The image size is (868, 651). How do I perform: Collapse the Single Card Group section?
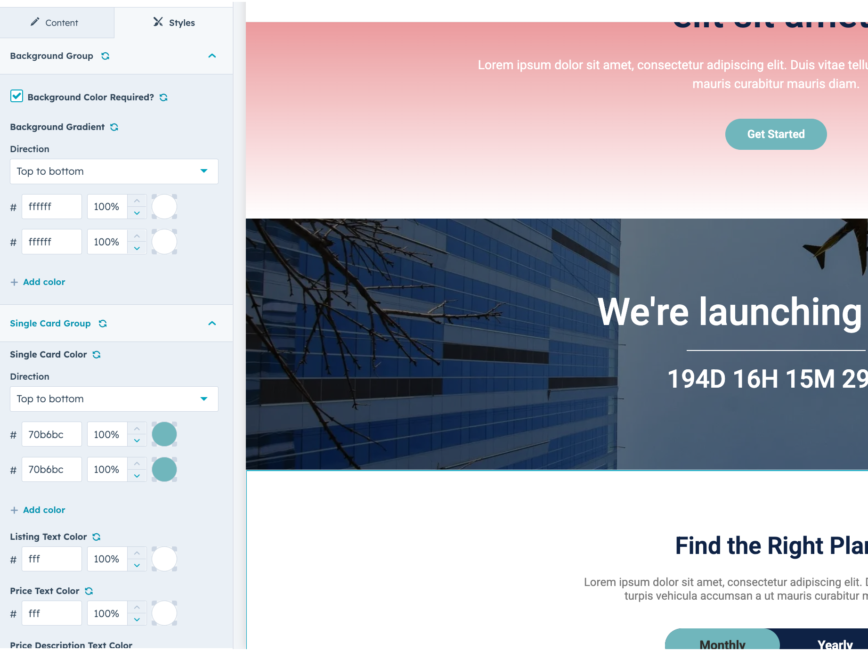click(x=212, y=323)
